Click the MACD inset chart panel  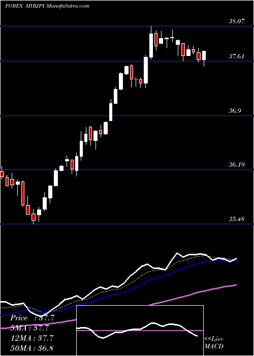pyautogui.click(x=140, y=331)
